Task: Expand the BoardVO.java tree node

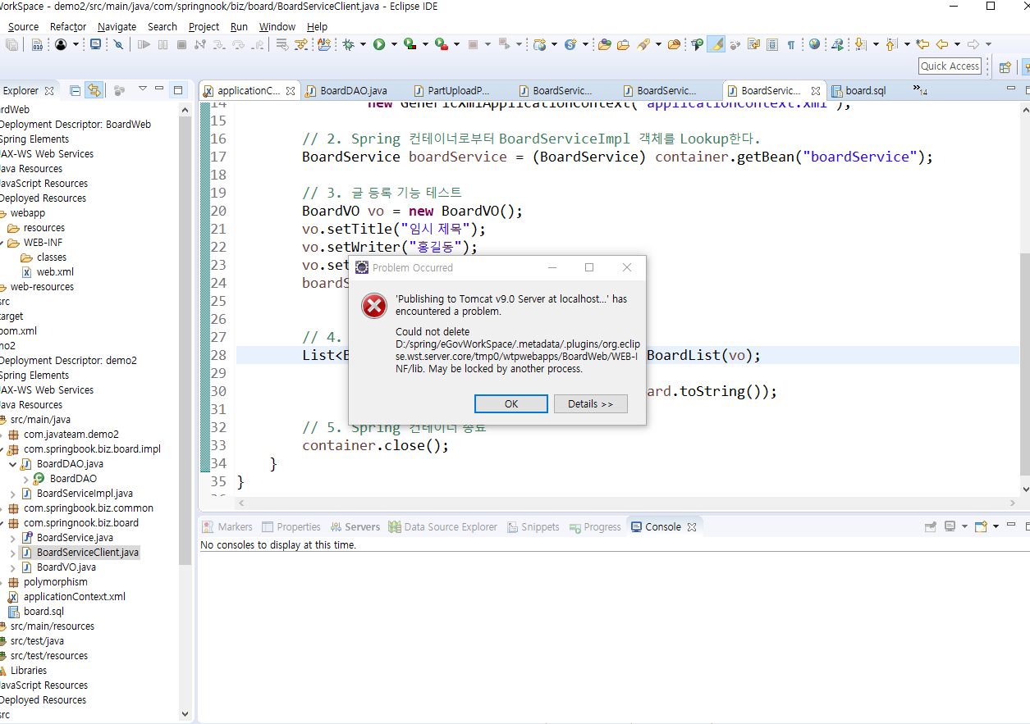Action: (12, 567)
